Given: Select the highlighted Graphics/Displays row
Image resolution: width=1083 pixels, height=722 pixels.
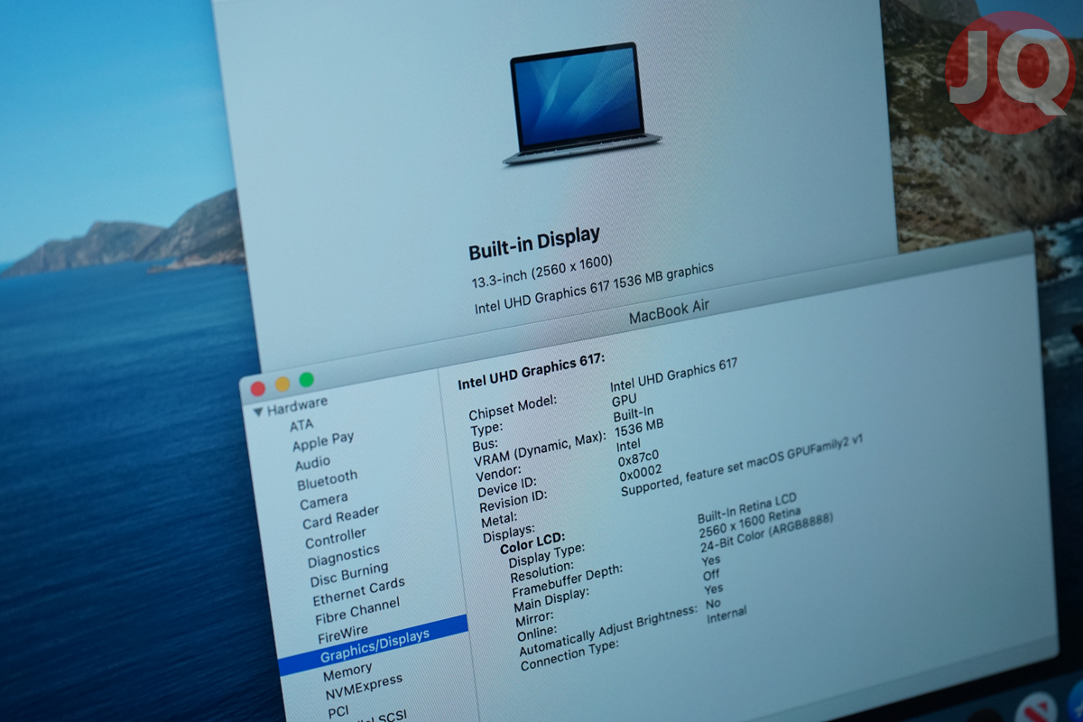Looking at the screenshot, I should click(373, 646).
